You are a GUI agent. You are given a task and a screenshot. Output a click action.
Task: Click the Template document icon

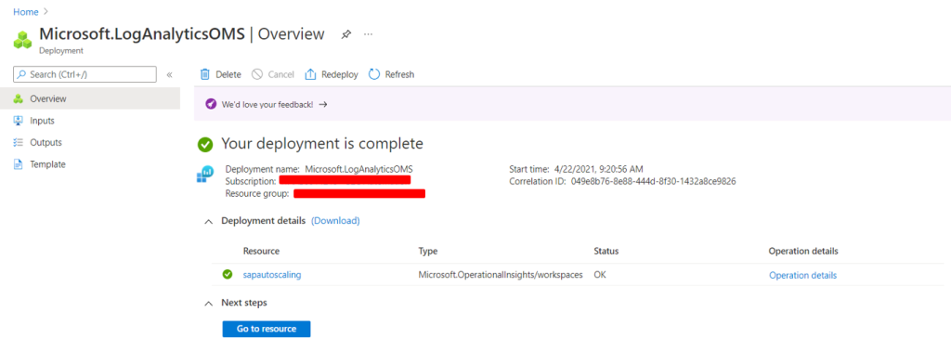click(x=19, y=164)
